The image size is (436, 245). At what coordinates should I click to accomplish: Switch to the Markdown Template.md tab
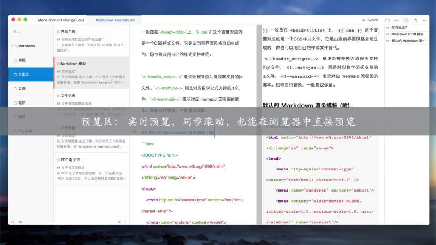[116, 20]
